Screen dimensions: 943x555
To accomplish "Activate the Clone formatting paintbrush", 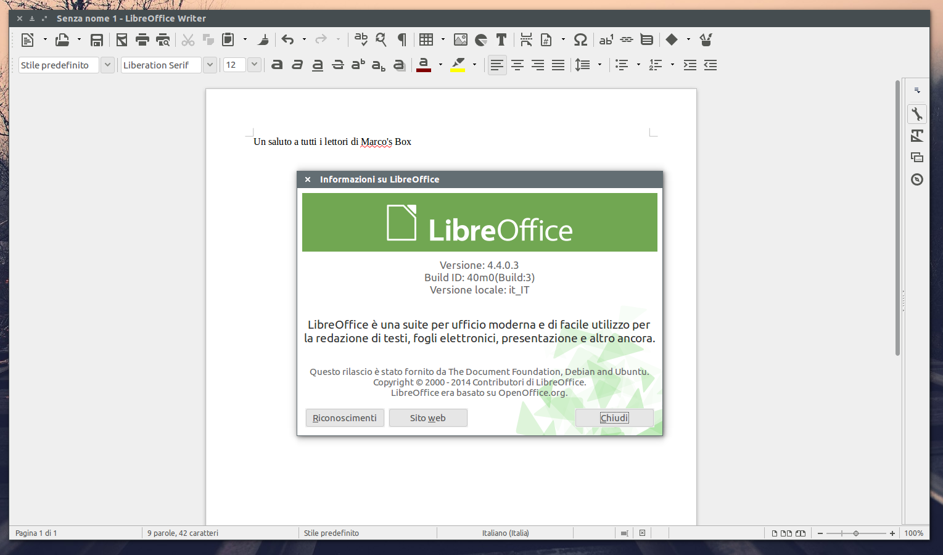I will pos(263,39).
